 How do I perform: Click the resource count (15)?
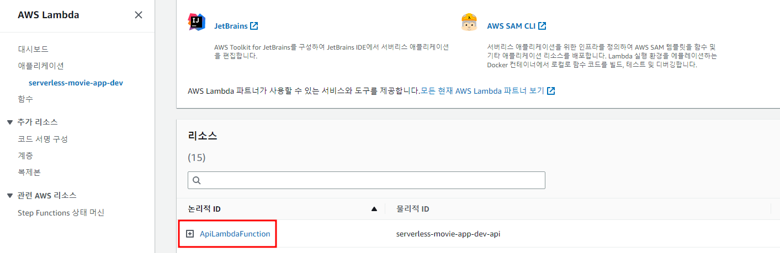coord(197,158)
